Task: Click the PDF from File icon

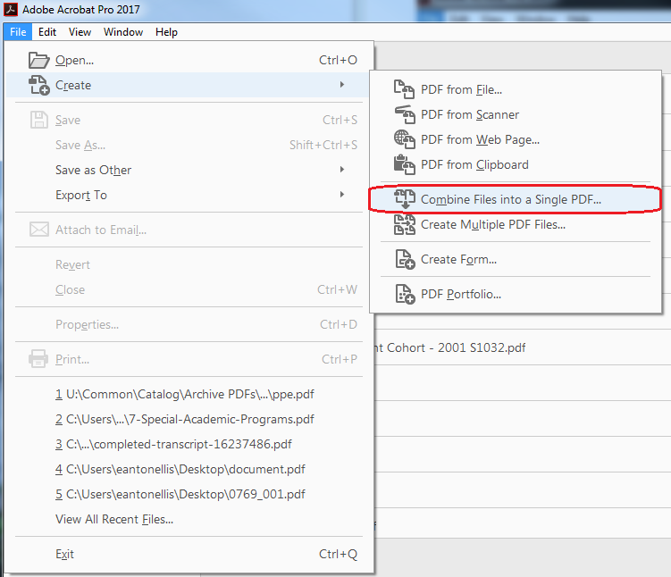Action: (x=405, y=89)
